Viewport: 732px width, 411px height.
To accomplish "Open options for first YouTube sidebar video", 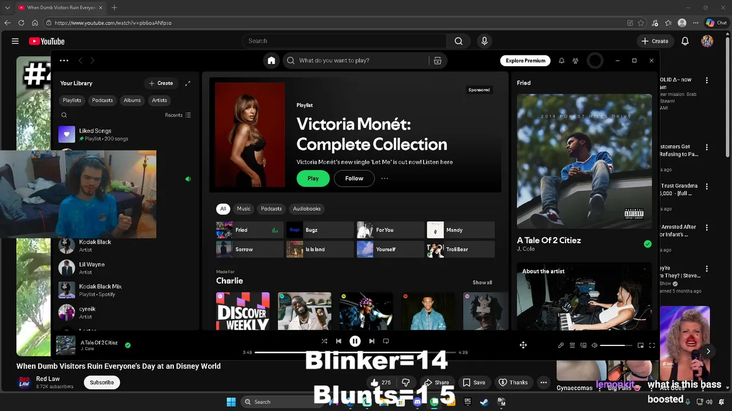I will tap(707, 80).
